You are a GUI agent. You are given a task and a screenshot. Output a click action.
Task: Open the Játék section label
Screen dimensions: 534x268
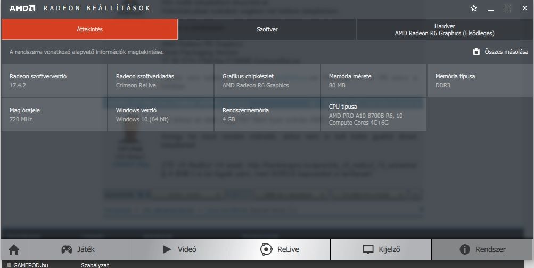coord(86,249)
